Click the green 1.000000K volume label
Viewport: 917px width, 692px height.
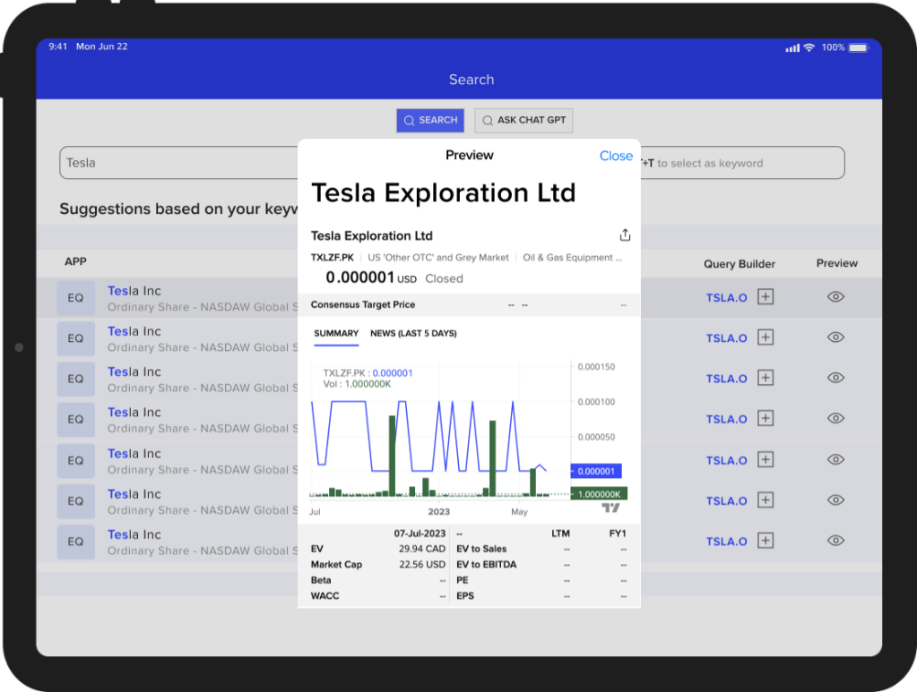click(x=598, y=493)
